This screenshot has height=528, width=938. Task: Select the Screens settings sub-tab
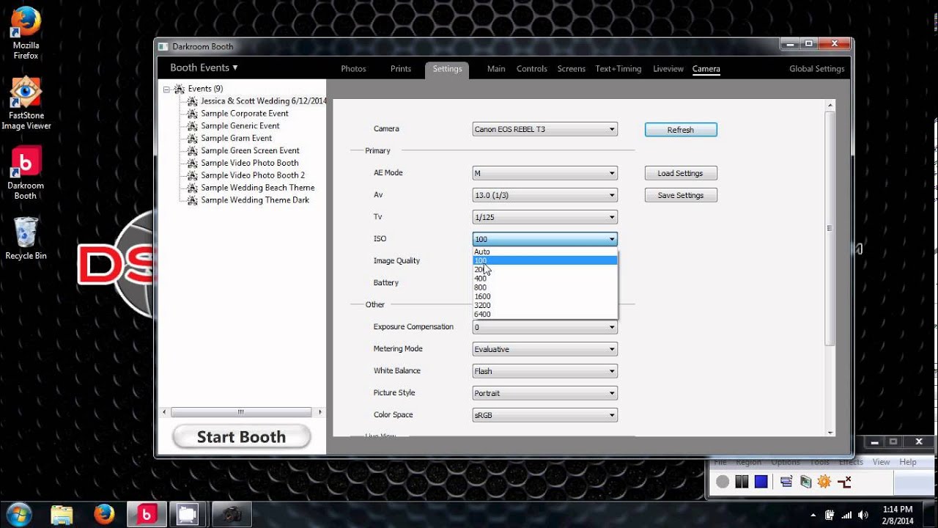pyautogui.click(x=572, y=69)
